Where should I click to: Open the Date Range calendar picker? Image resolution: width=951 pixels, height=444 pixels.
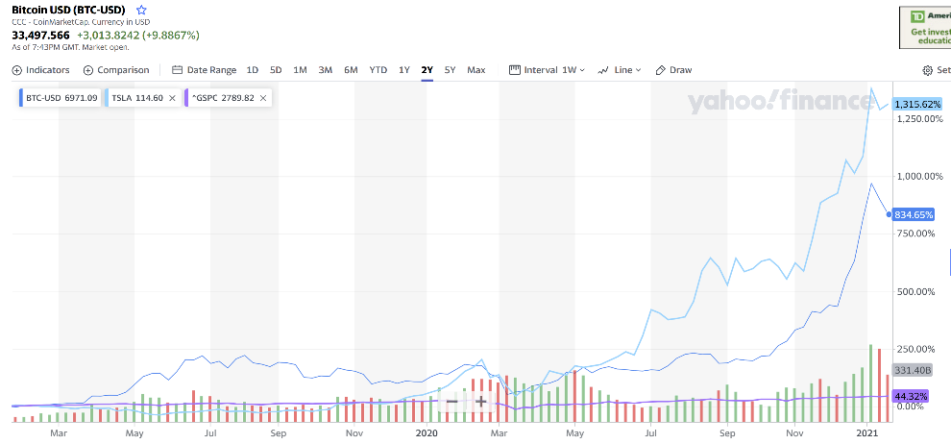[x=204, y=70]
